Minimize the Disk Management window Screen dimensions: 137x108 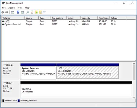coord(116,3)
